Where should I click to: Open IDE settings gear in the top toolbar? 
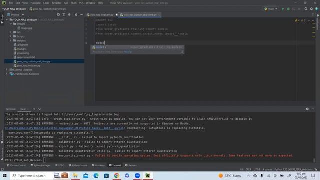point(311,9)
